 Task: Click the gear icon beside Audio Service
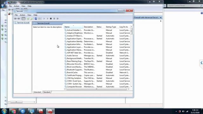[66, 56]
